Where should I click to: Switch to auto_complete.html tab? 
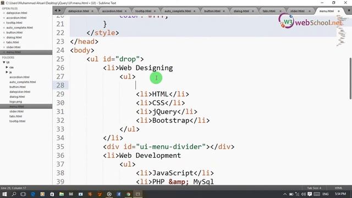coord(178,11)
